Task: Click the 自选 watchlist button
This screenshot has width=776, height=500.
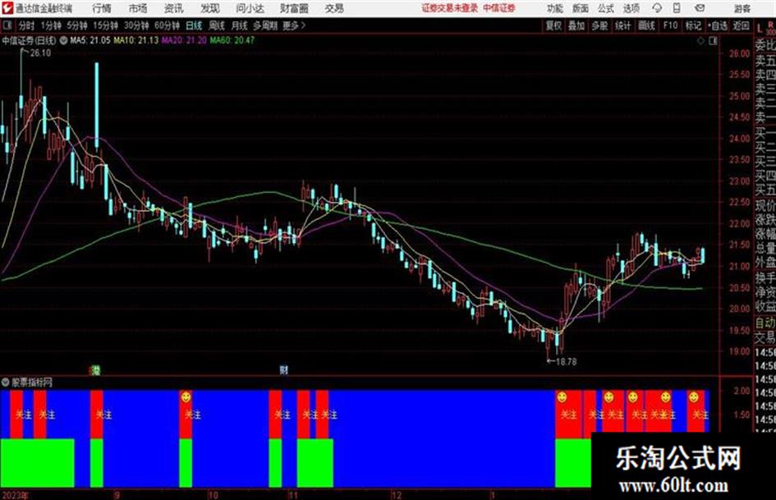Action: (718, 25)
